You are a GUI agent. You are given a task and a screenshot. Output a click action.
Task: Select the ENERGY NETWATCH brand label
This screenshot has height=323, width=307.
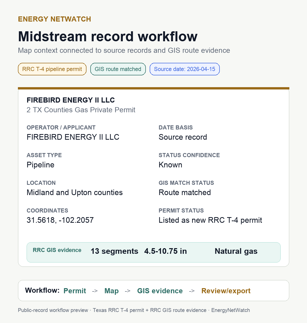[x=54, y=19]
